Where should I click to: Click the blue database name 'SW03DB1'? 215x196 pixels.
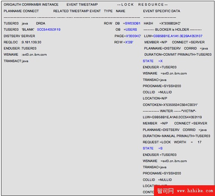click(x=132, y=23)
